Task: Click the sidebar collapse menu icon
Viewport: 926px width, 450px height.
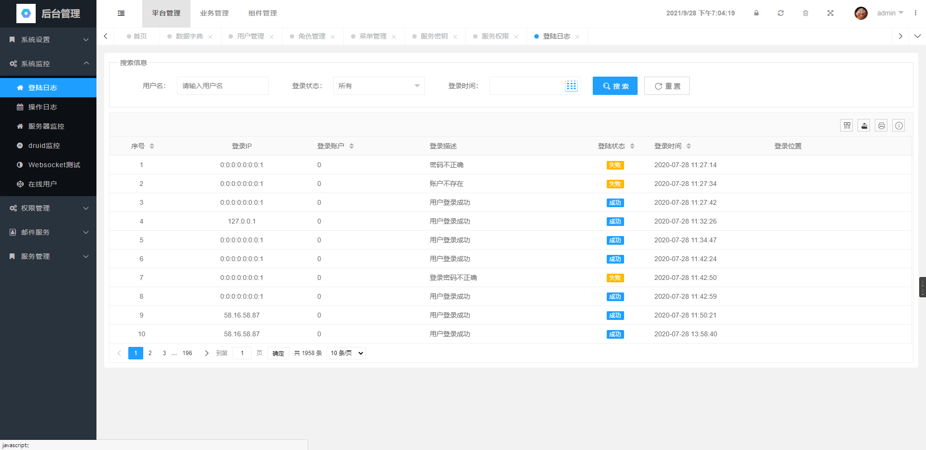Action: tap(121, 13)
